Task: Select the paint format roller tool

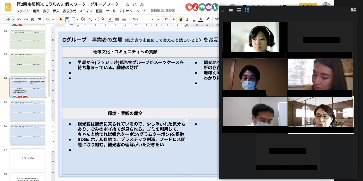Action: 39,19
